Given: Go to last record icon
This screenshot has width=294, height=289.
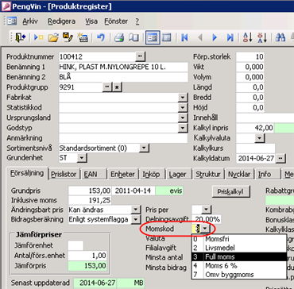Looking at the screenshot, I should click(230, 38).
